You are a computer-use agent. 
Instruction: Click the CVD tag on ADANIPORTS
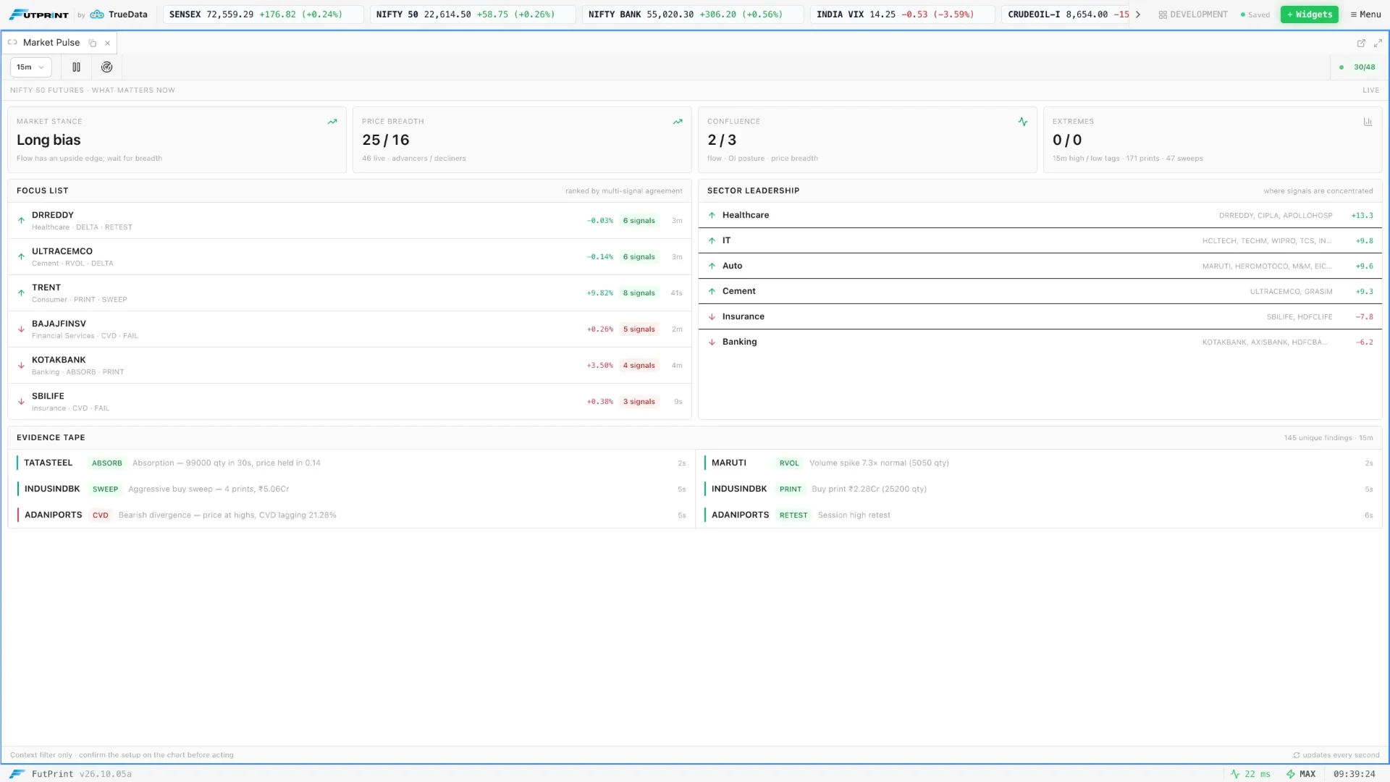point(101,516)
